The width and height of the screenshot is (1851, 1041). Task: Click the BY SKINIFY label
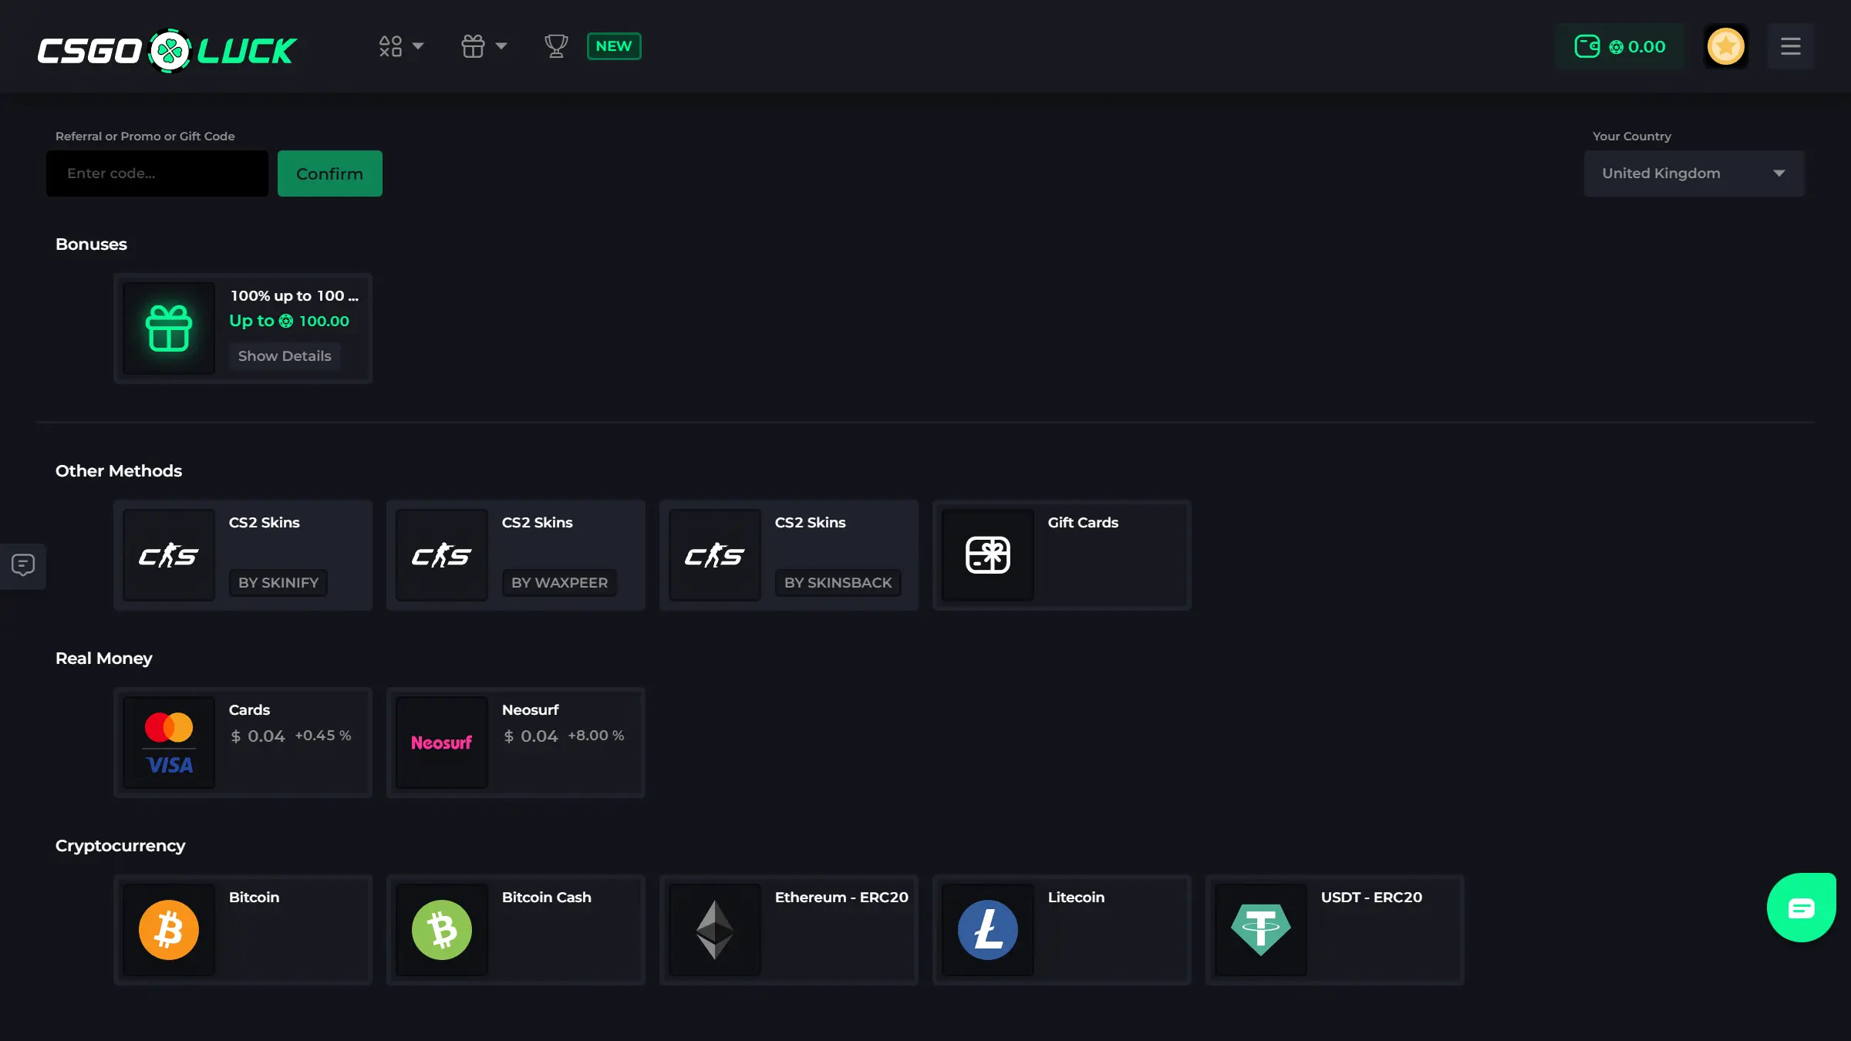[x=278, y=583]
